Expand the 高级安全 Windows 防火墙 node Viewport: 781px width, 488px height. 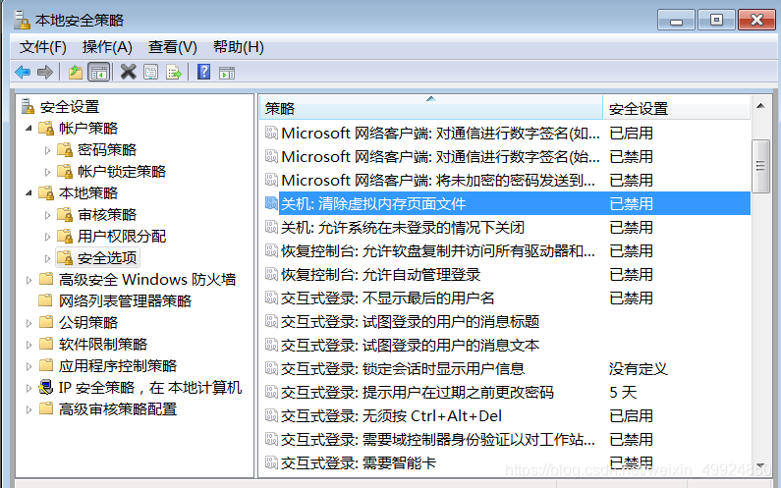[28, 280]
